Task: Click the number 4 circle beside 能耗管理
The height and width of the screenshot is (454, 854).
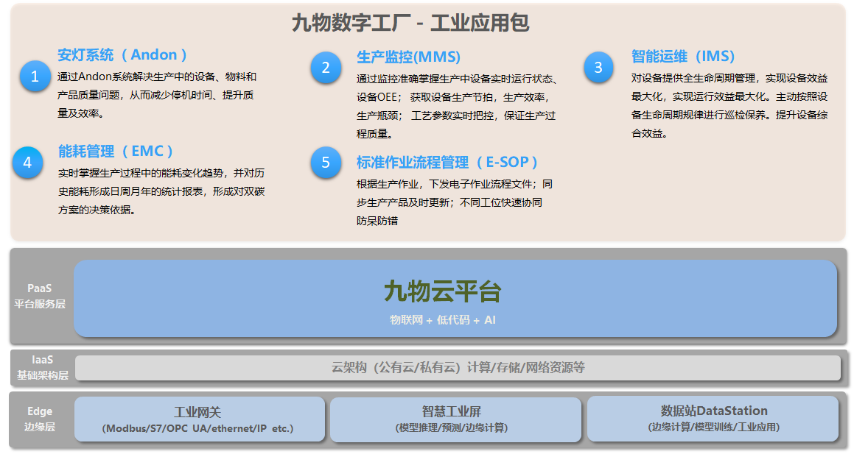Action: point(27,162)
